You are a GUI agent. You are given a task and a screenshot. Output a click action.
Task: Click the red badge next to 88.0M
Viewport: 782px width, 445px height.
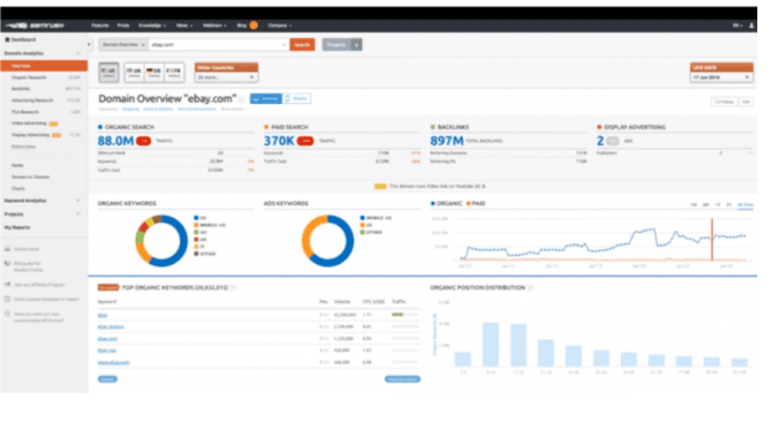pyautogui.click(x=144, y=141)
